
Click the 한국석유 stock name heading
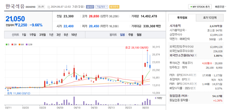(x=15, y=7)
